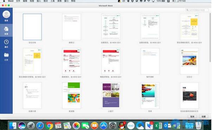Choose the flyer template with lake photo

[x=150, y=95]
